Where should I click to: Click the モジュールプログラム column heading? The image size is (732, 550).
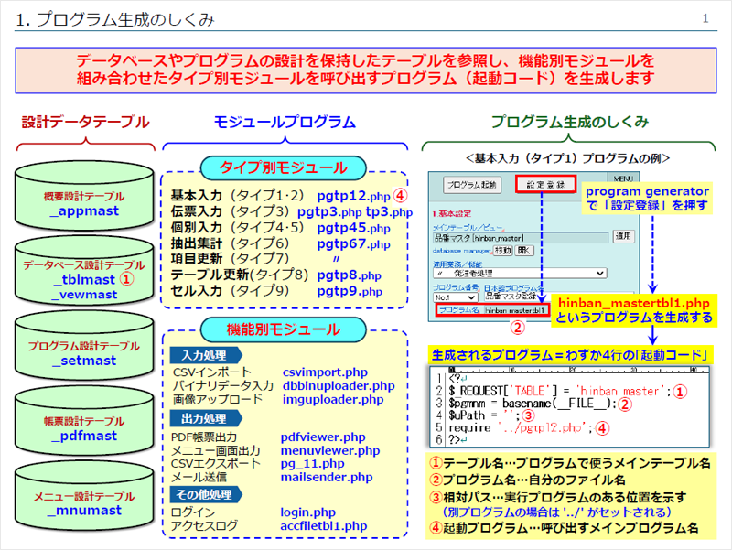click(285, 122)
